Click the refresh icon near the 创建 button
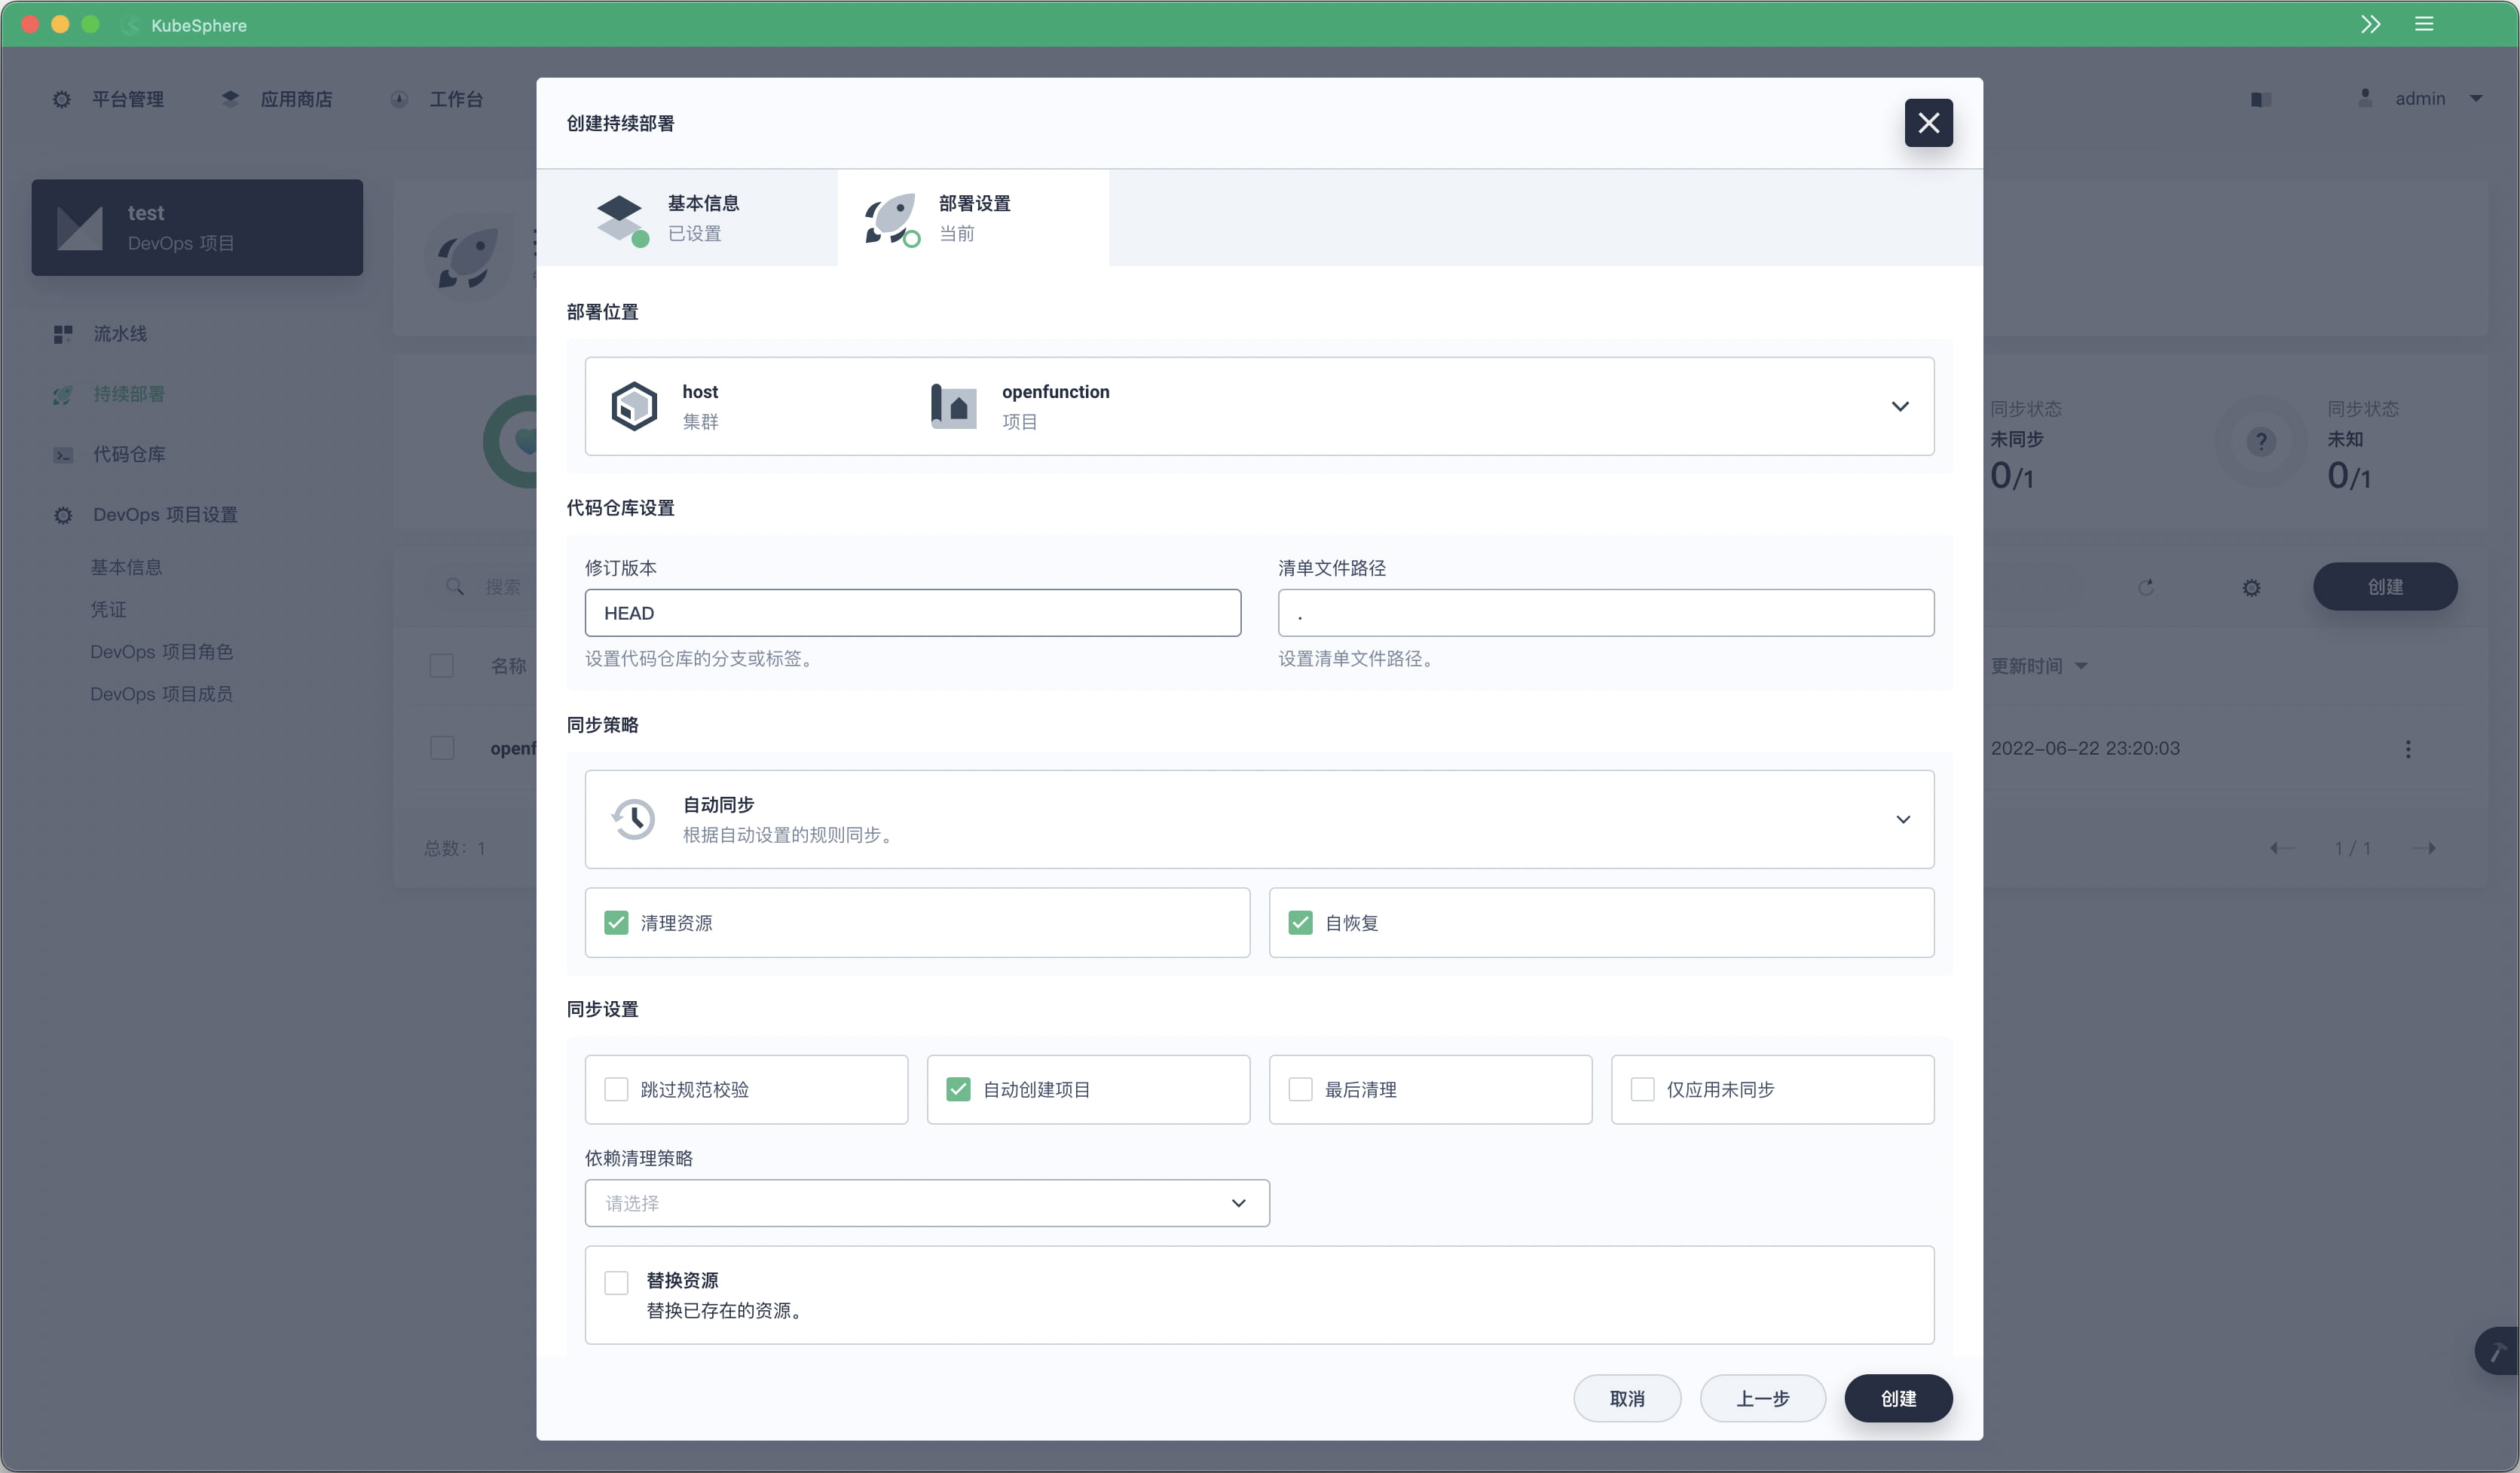 click(x=2147, y=587)
